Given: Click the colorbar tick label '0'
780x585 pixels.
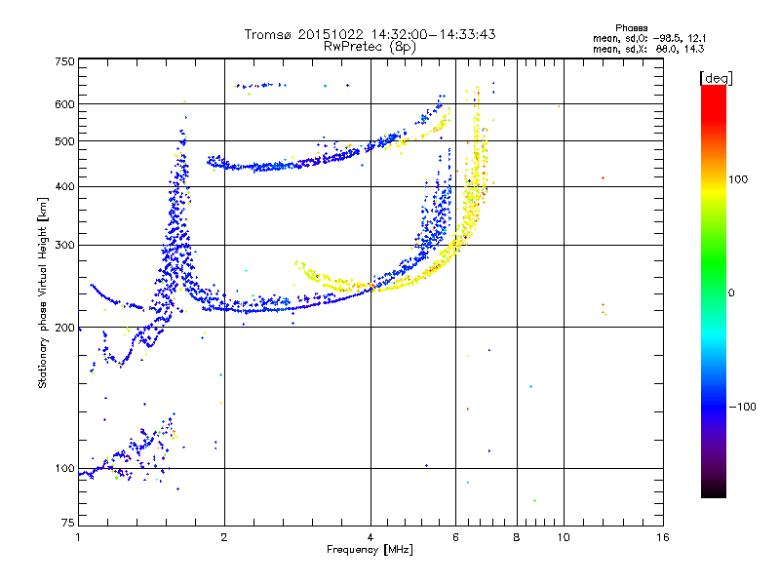Looking at the screenshot, I should [731, 292].
